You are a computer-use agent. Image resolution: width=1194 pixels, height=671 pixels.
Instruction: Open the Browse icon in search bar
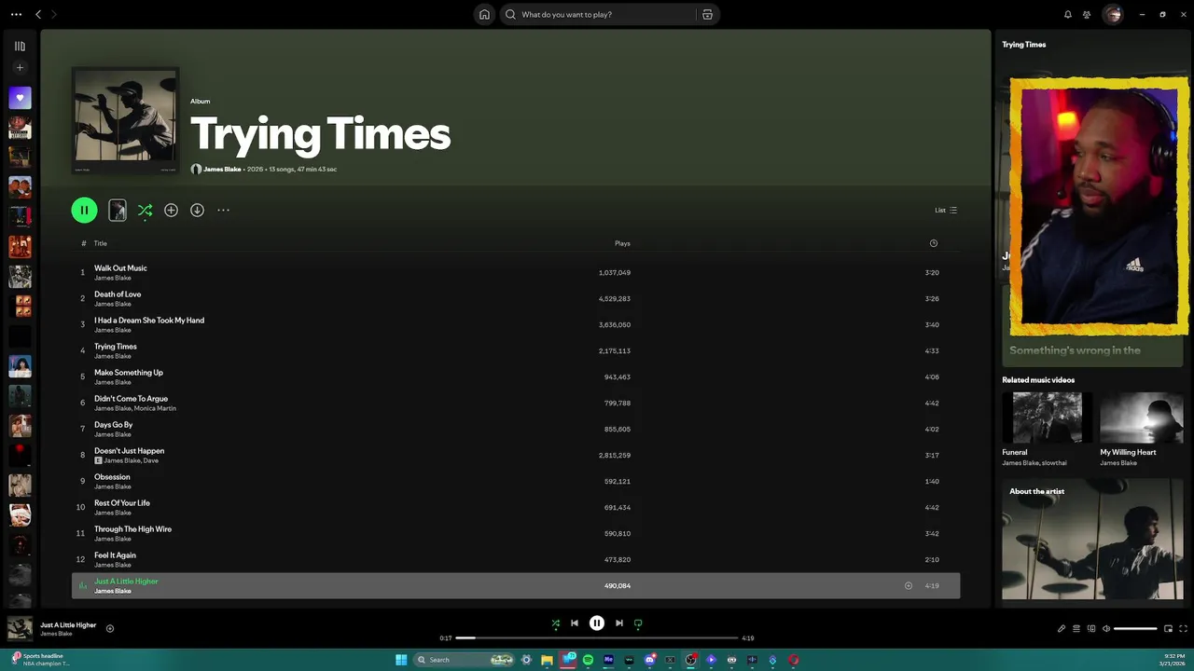point(707,14)
